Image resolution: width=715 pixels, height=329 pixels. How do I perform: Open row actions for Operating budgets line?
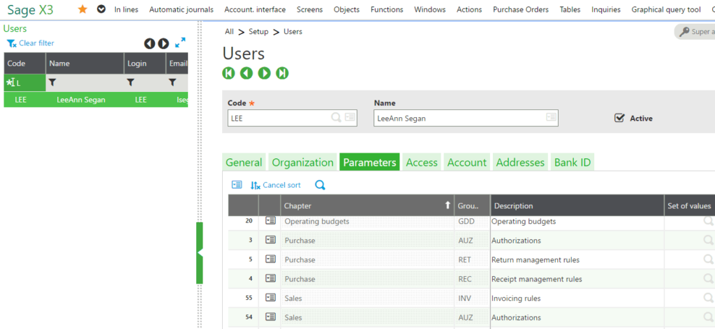tap(270, 220)
